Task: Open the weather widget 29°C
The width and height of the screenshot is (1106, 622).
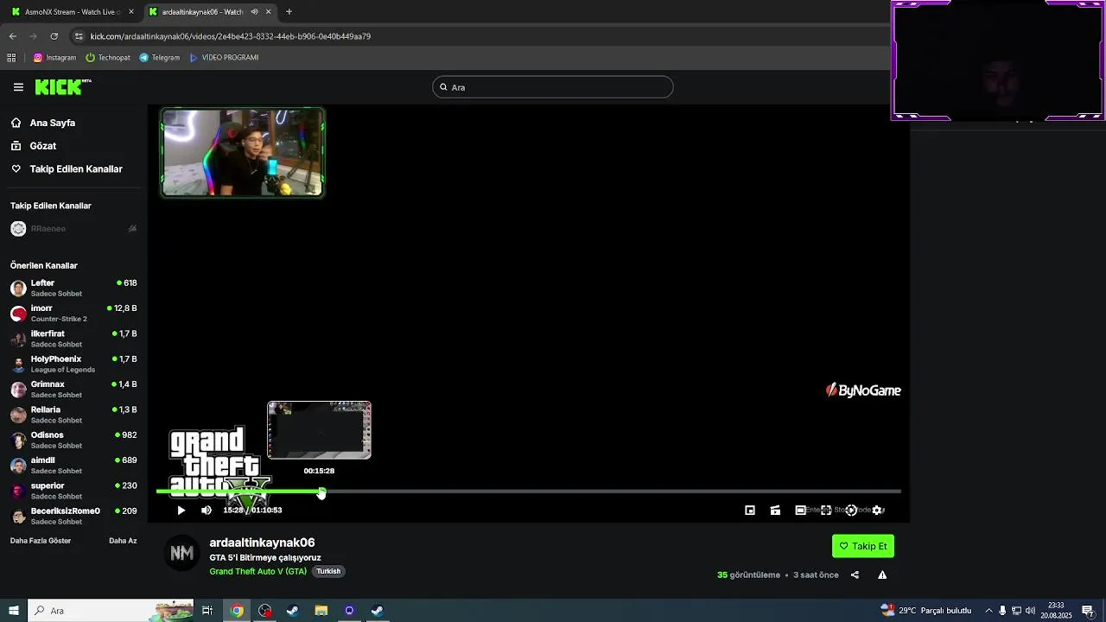Action: pyautogui.click(x=926, y=611)
